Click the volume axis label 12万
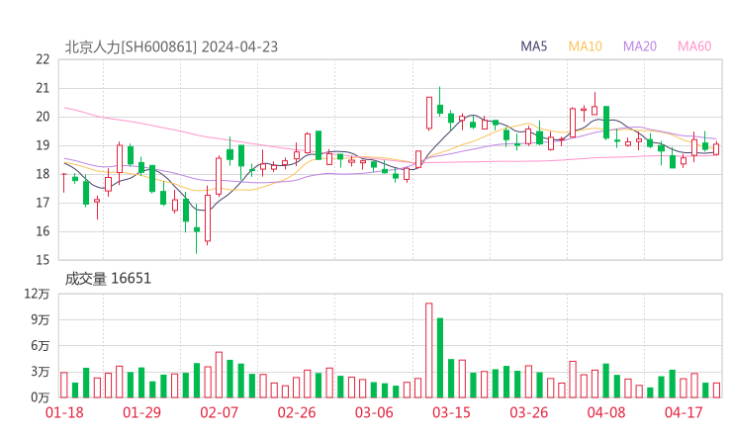This screenshot has height=435, width=732. 38,294
